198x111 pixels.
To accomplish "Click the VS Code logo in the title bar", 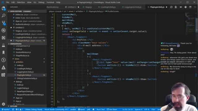I will coord(3,2).
